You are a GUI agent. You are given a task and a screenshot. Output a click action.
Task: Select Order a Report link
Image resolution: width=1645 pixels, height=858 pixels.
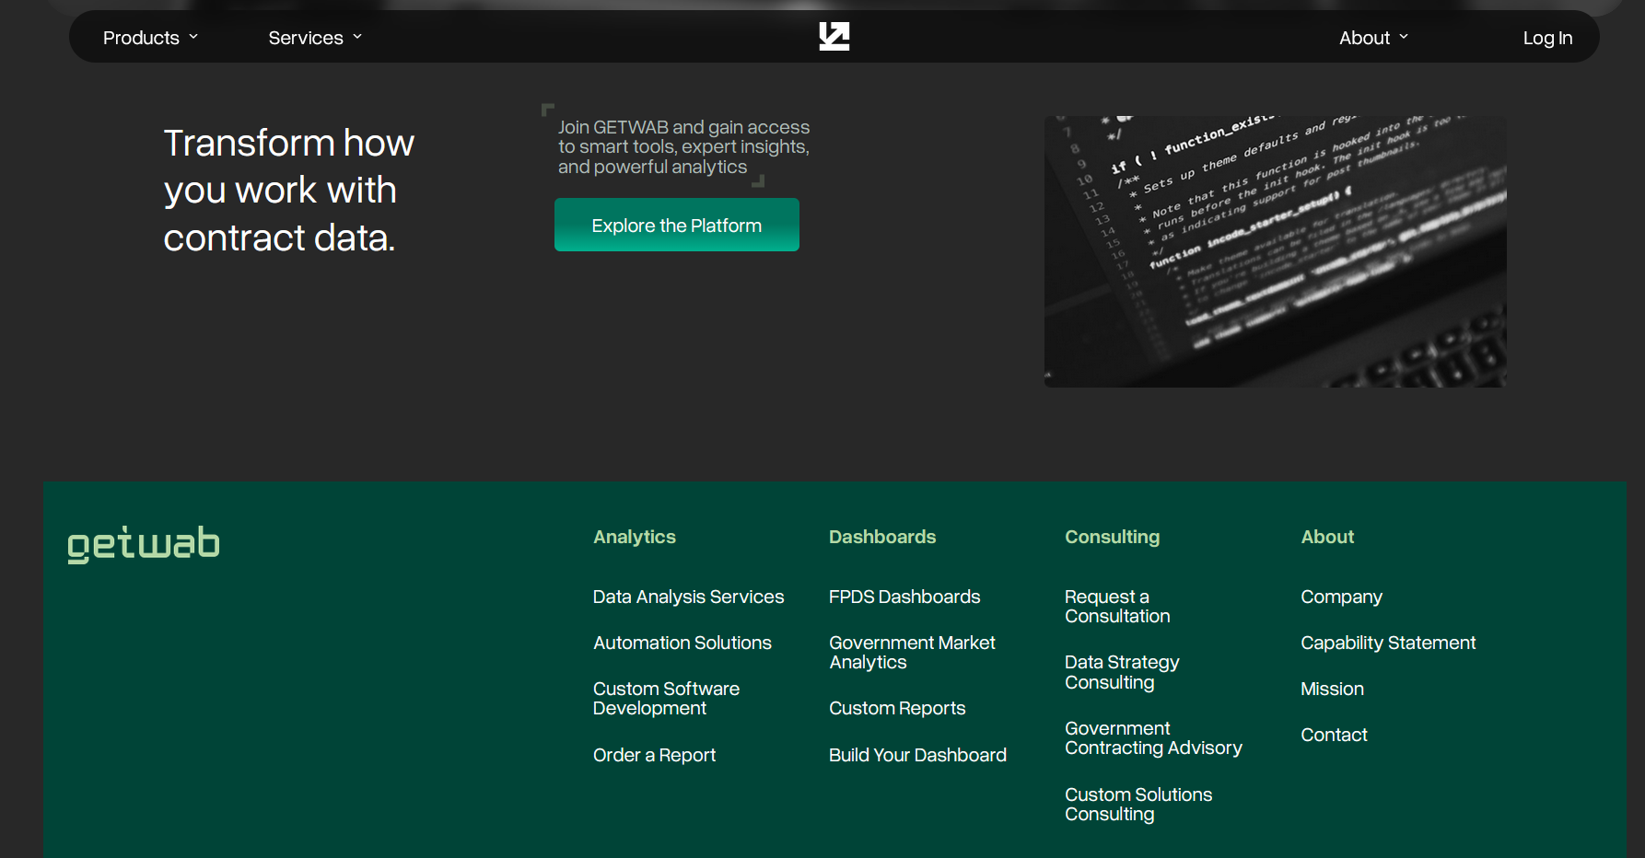[654, 755]
